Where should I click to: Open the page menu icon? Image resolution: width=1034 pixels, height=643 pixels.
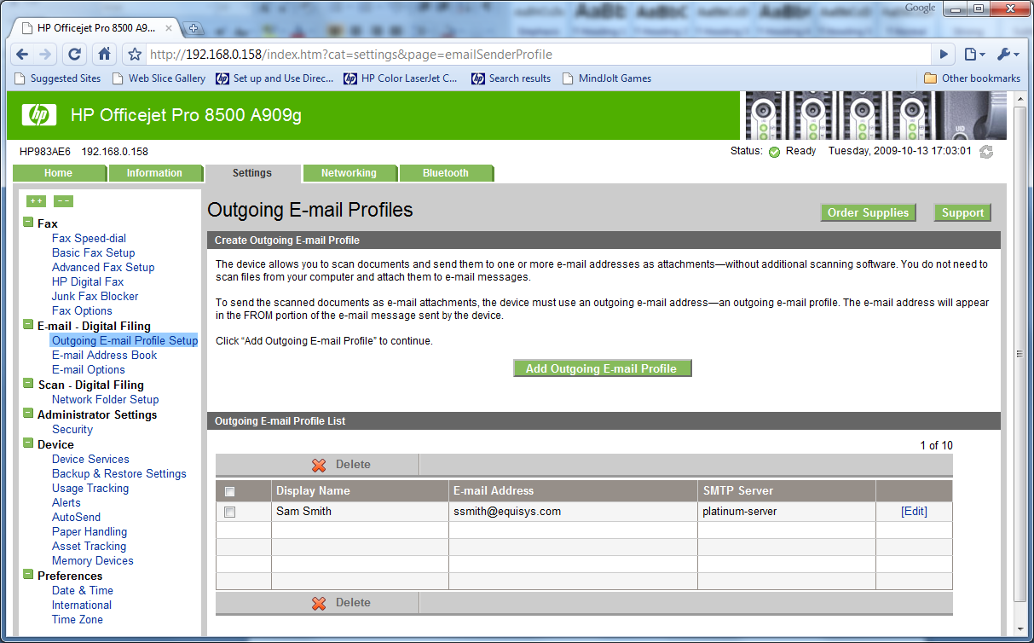pos(974,55)
